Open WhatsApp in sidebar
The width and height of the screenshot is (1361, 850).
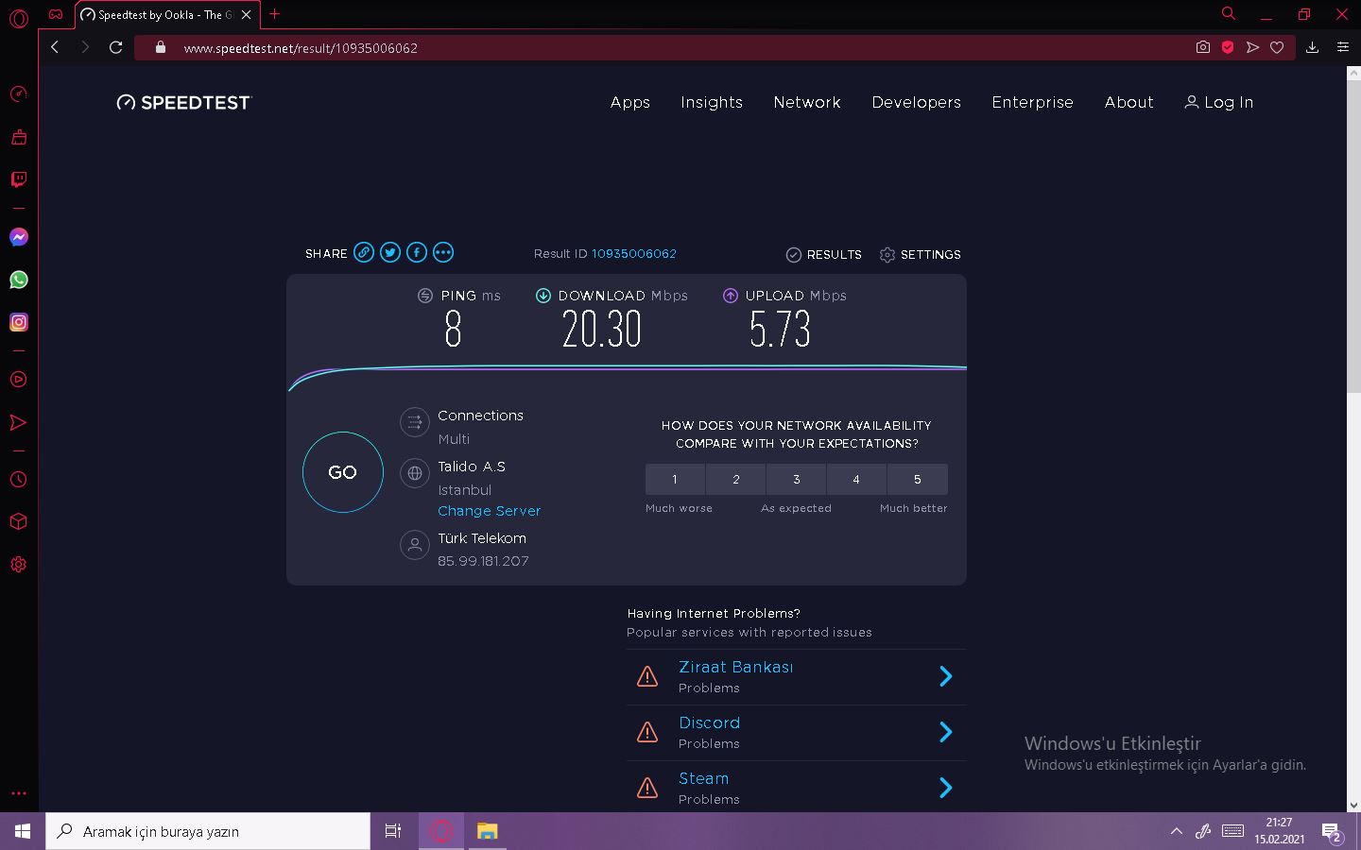pos(18,280)
